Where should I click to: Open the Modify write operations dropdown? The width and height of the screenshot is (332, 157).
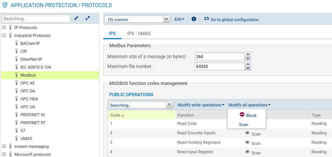(201, 105)
